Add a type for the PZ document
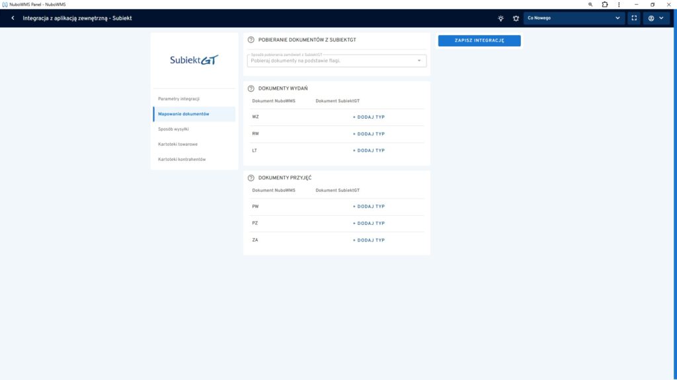The width and height of the screenshot is (677, 380). [x=369, y=224]
